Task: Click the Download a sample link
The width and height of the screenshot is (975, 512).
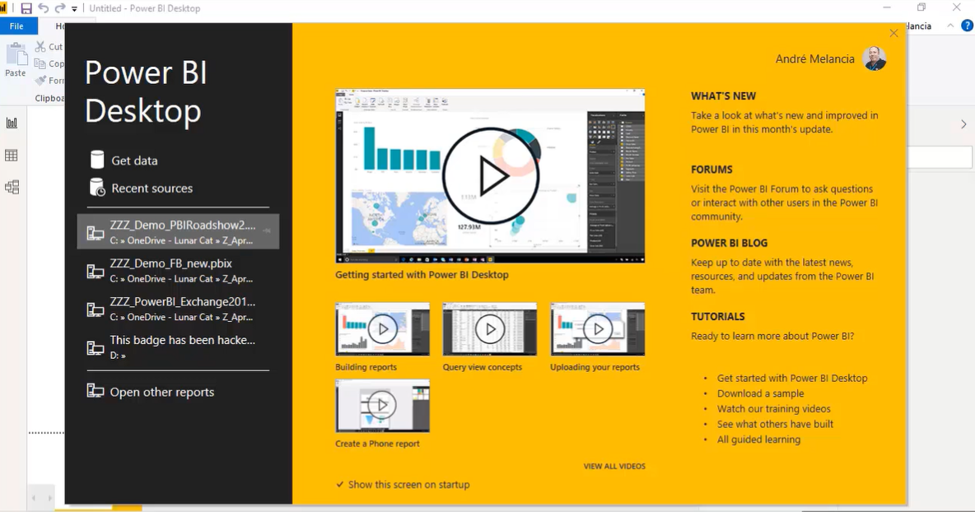Action: point(760,393)
